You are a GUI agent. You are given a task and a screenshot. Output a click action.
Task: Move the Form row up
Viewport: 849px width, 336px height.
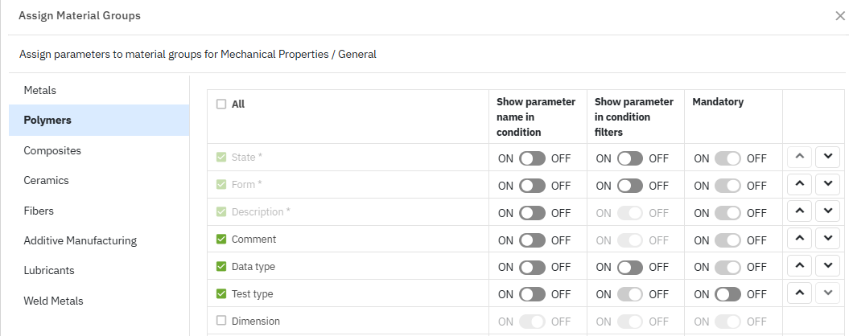pos(798,184)
